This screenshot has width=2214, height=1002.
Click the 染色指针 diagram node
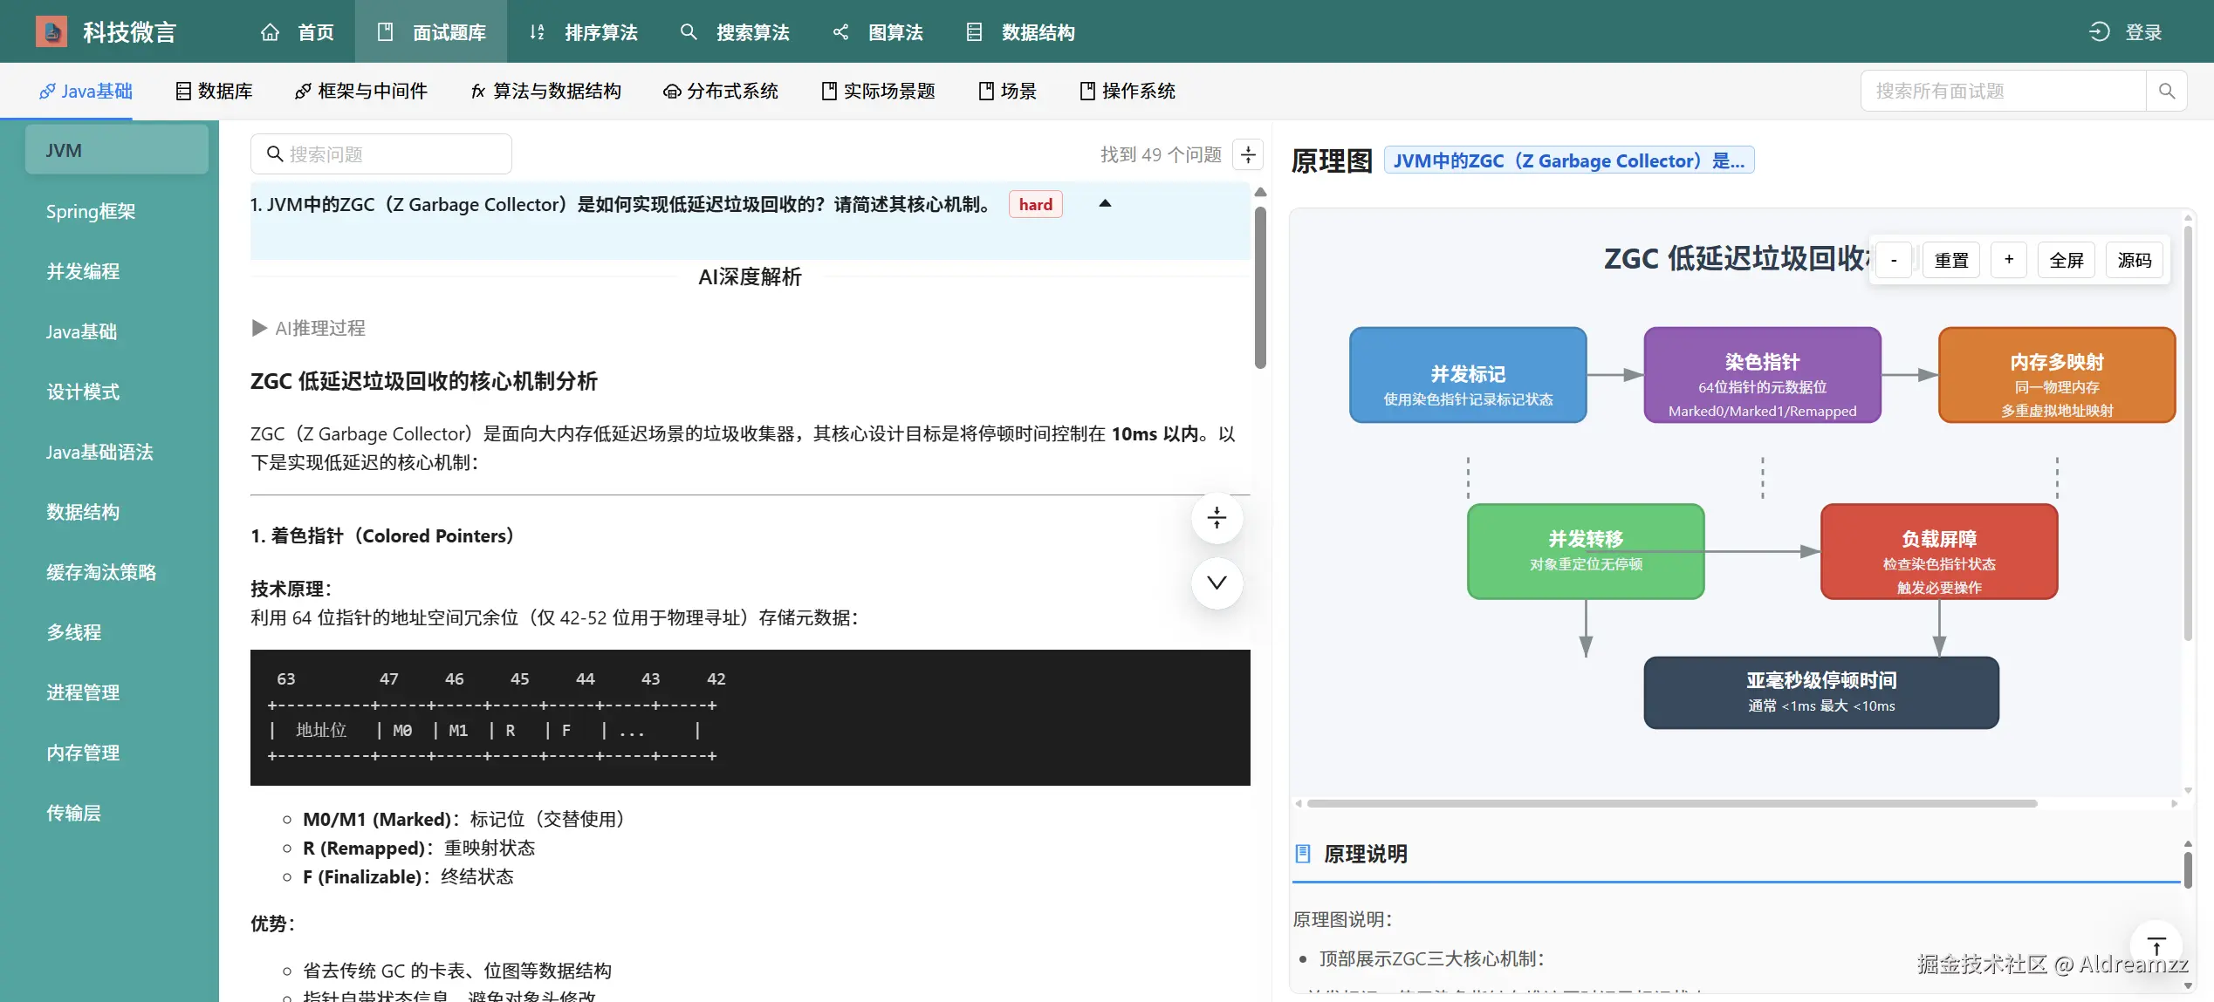[x=1762, y=375]
